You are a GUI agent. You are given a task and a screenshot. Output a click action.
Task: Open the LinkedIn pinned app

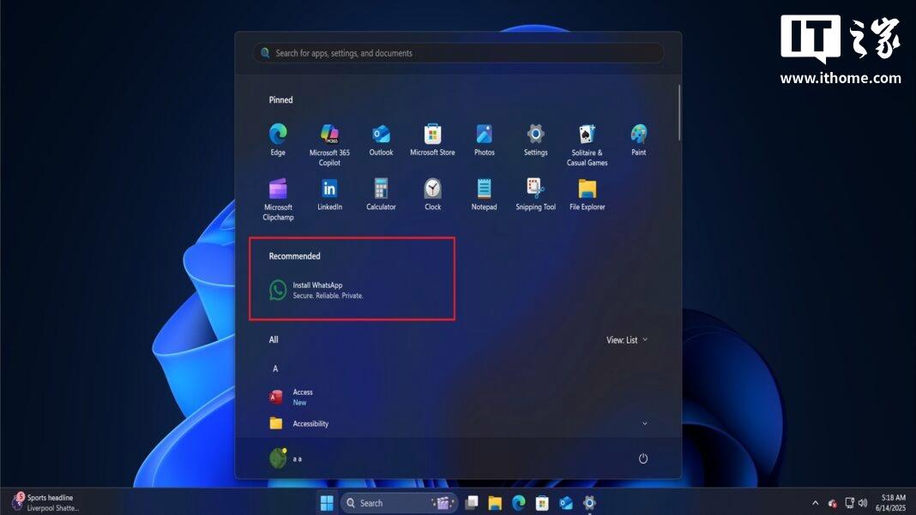point(329,195)
